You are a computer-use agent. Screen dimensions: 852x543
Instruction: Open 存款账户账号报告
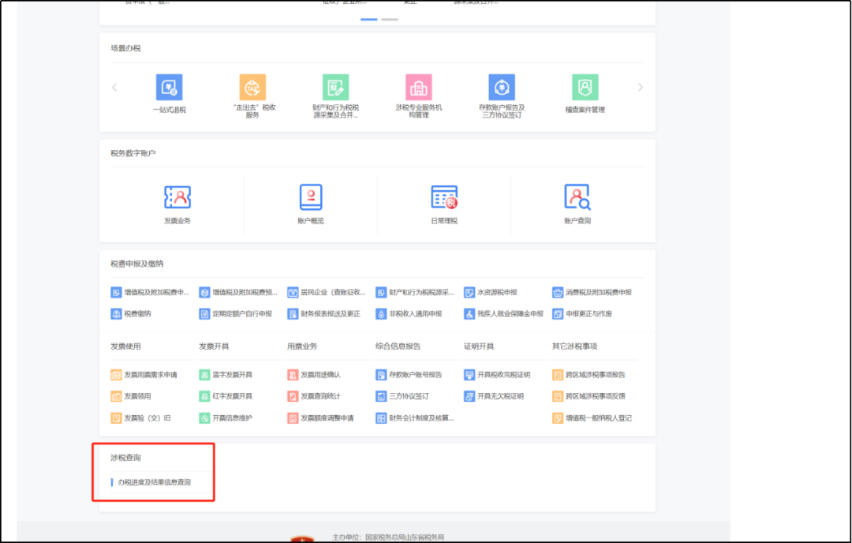[409, 375]
